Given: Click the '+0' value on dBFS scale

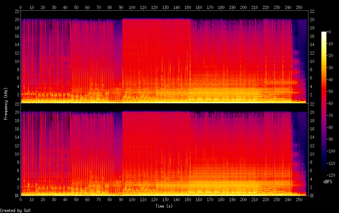Looking at the screenshot, I should pyautogui.click(x=329, y=32).
